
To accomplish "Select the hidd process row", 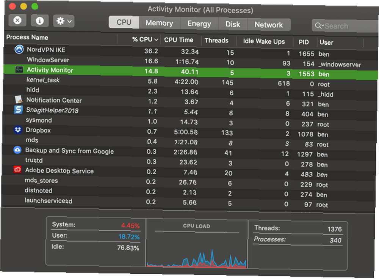I will pos(190,92).
